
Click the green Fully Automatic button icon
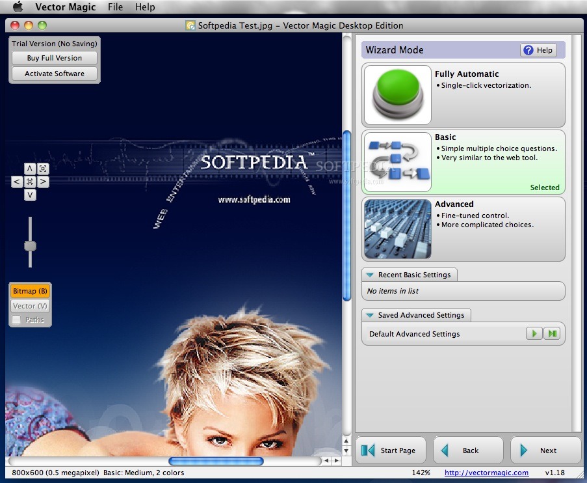397,95
